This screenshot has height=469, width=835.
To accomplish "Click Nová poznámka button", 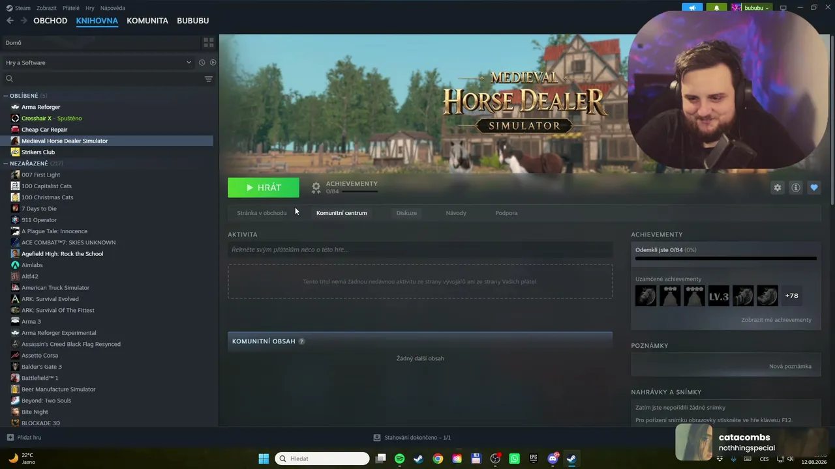I will (790, 366).
